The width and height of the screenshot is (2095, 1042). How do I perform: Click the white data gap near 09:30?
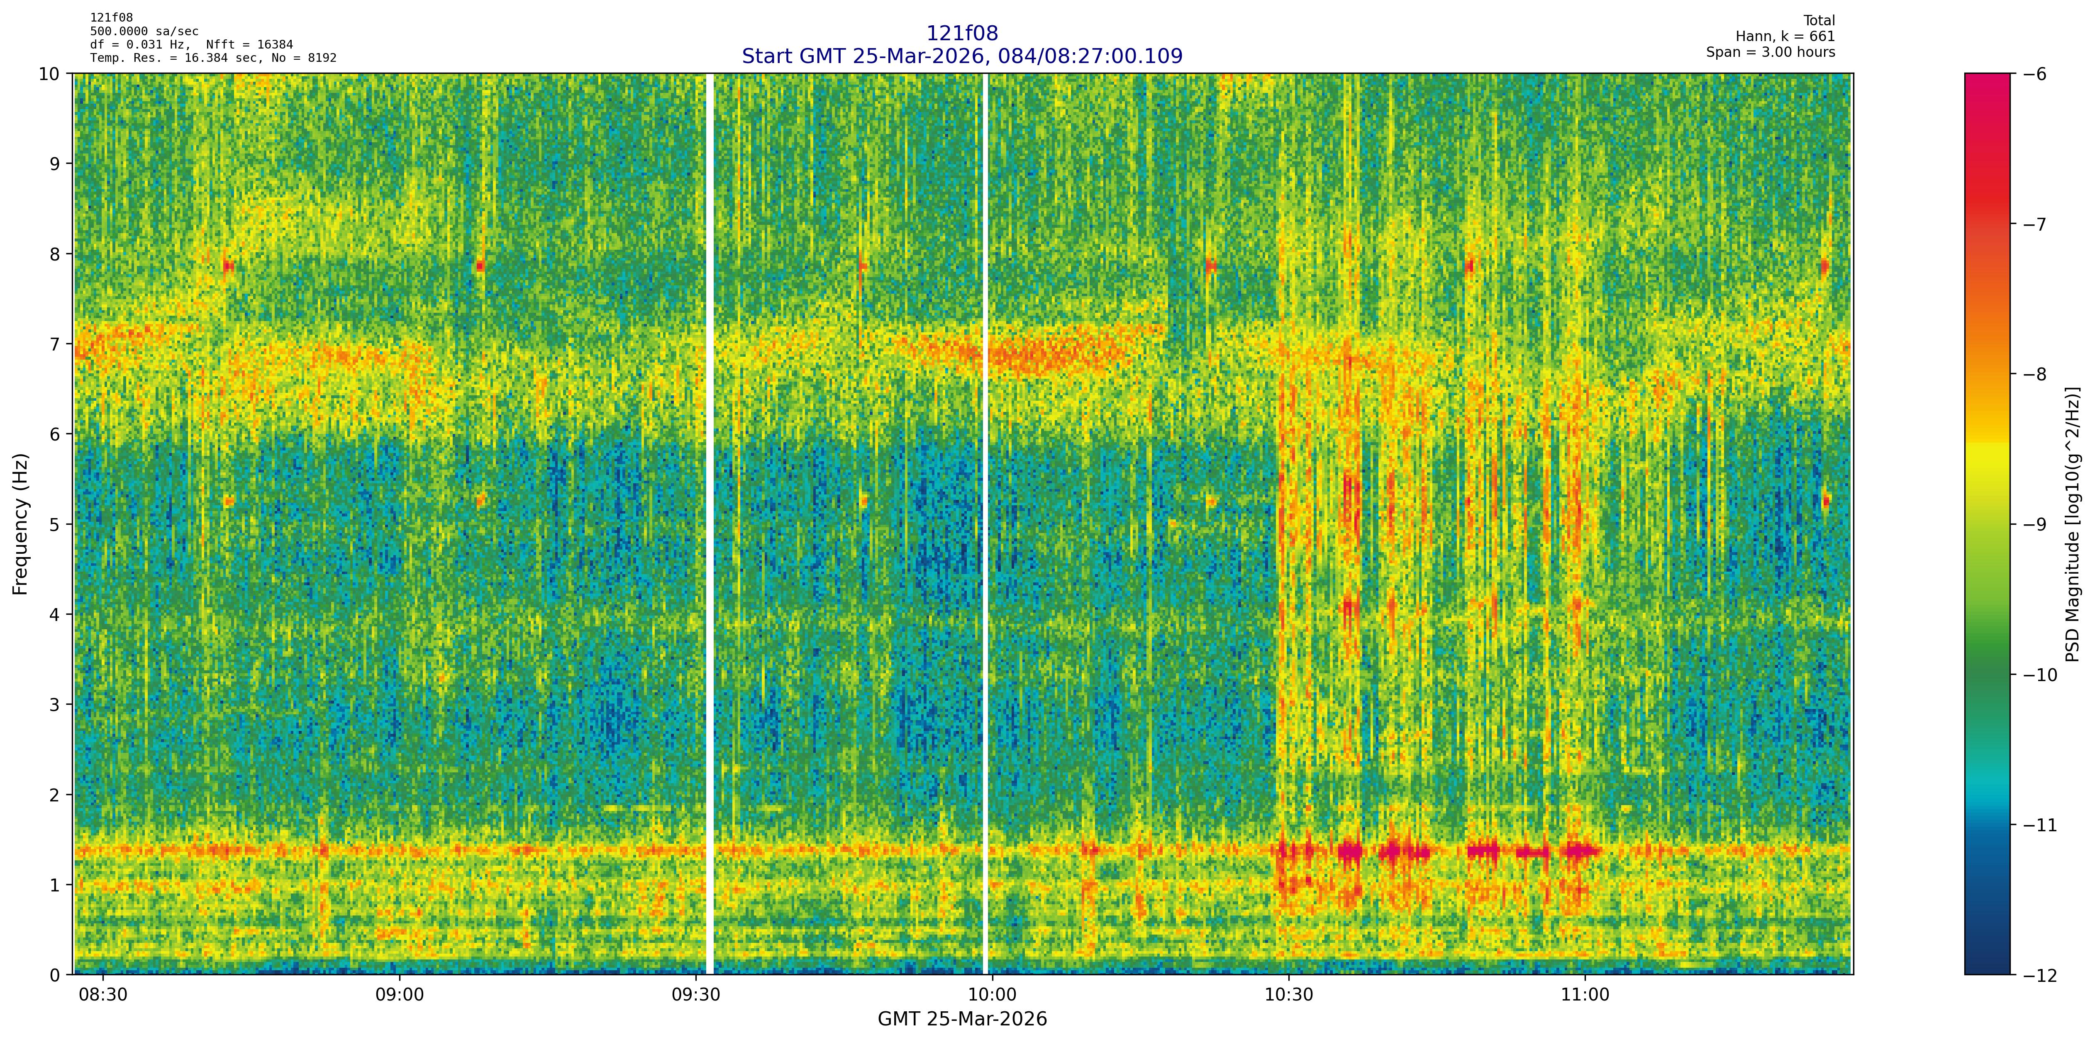click(709, 524)
